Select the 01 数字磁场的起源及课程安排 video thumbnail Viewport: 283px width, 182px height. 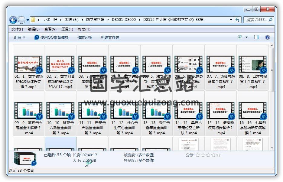point(28,64)
